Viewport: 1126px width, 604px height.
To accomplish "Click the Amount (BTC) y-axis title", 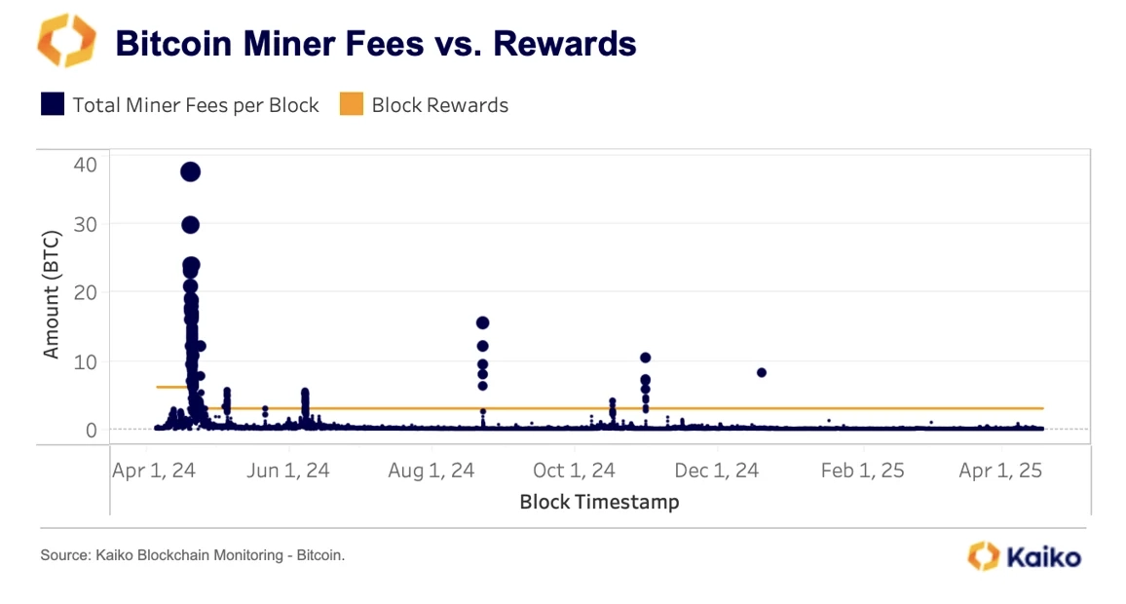I will (51, 294).
